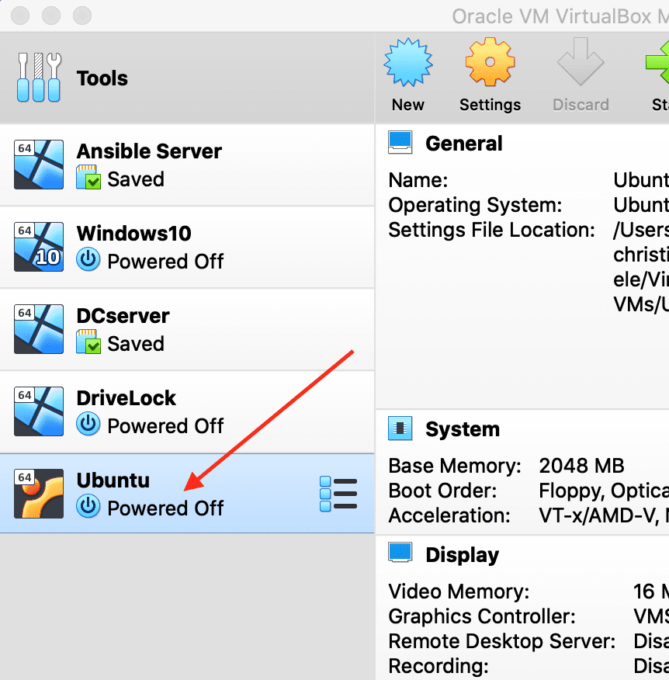Open the Display section header

click(462, 555)
